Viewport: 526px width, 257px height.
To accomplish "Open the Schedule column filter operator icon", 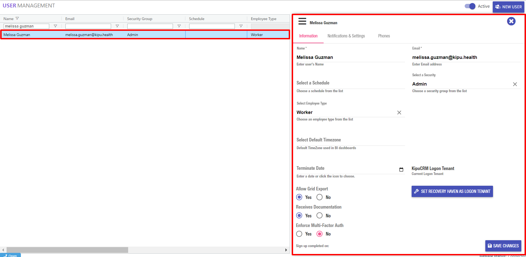I will pyautogui.click(x=241, y=26).
